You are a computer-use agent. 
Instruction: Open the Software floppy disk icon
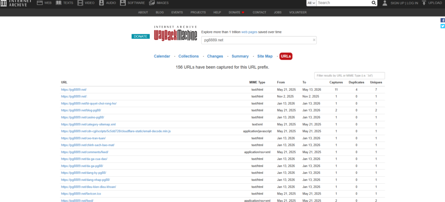[123, 3]
